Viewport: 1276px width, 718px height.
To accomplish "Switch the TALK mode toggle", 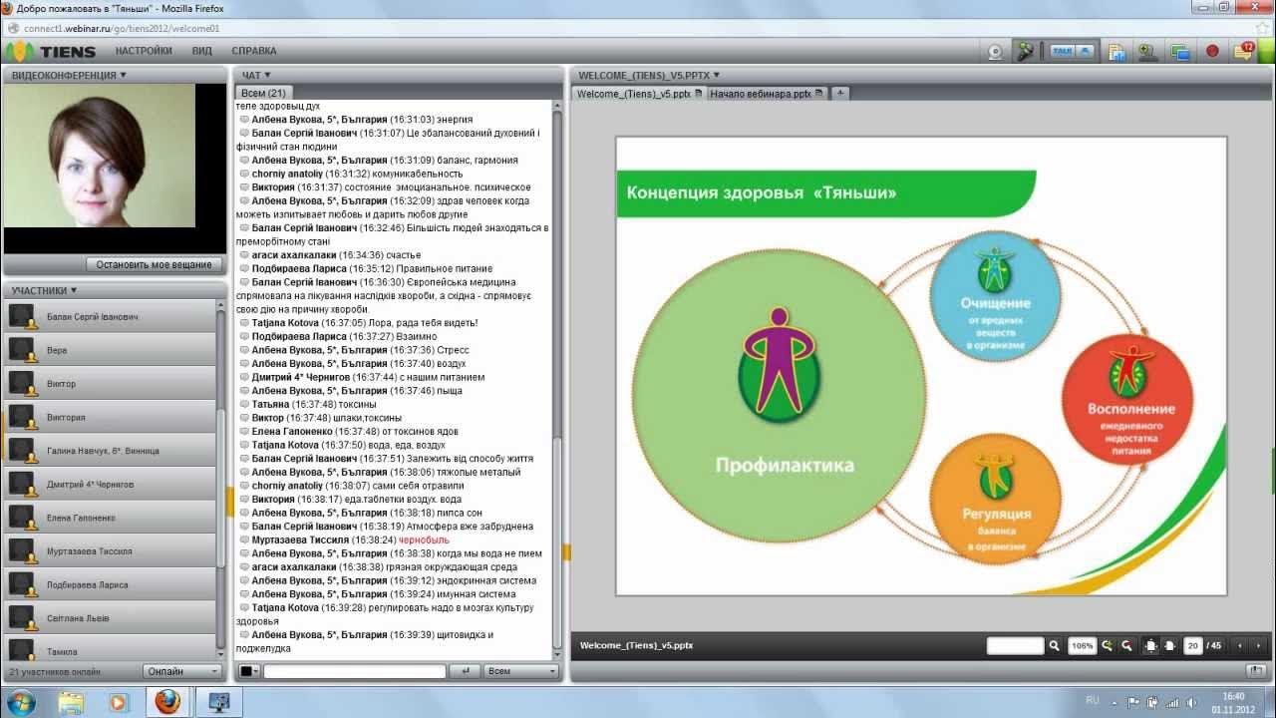I will click(x=1072, y=51).
